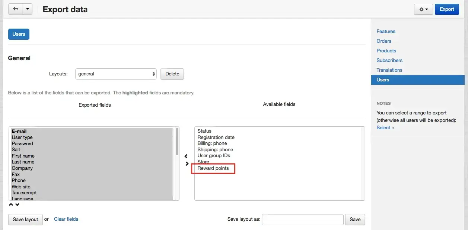The width and height of the screenshot is (468, 230).
Task: Click the Select range link
Action: pyautogui.click(x=385, y=128)
